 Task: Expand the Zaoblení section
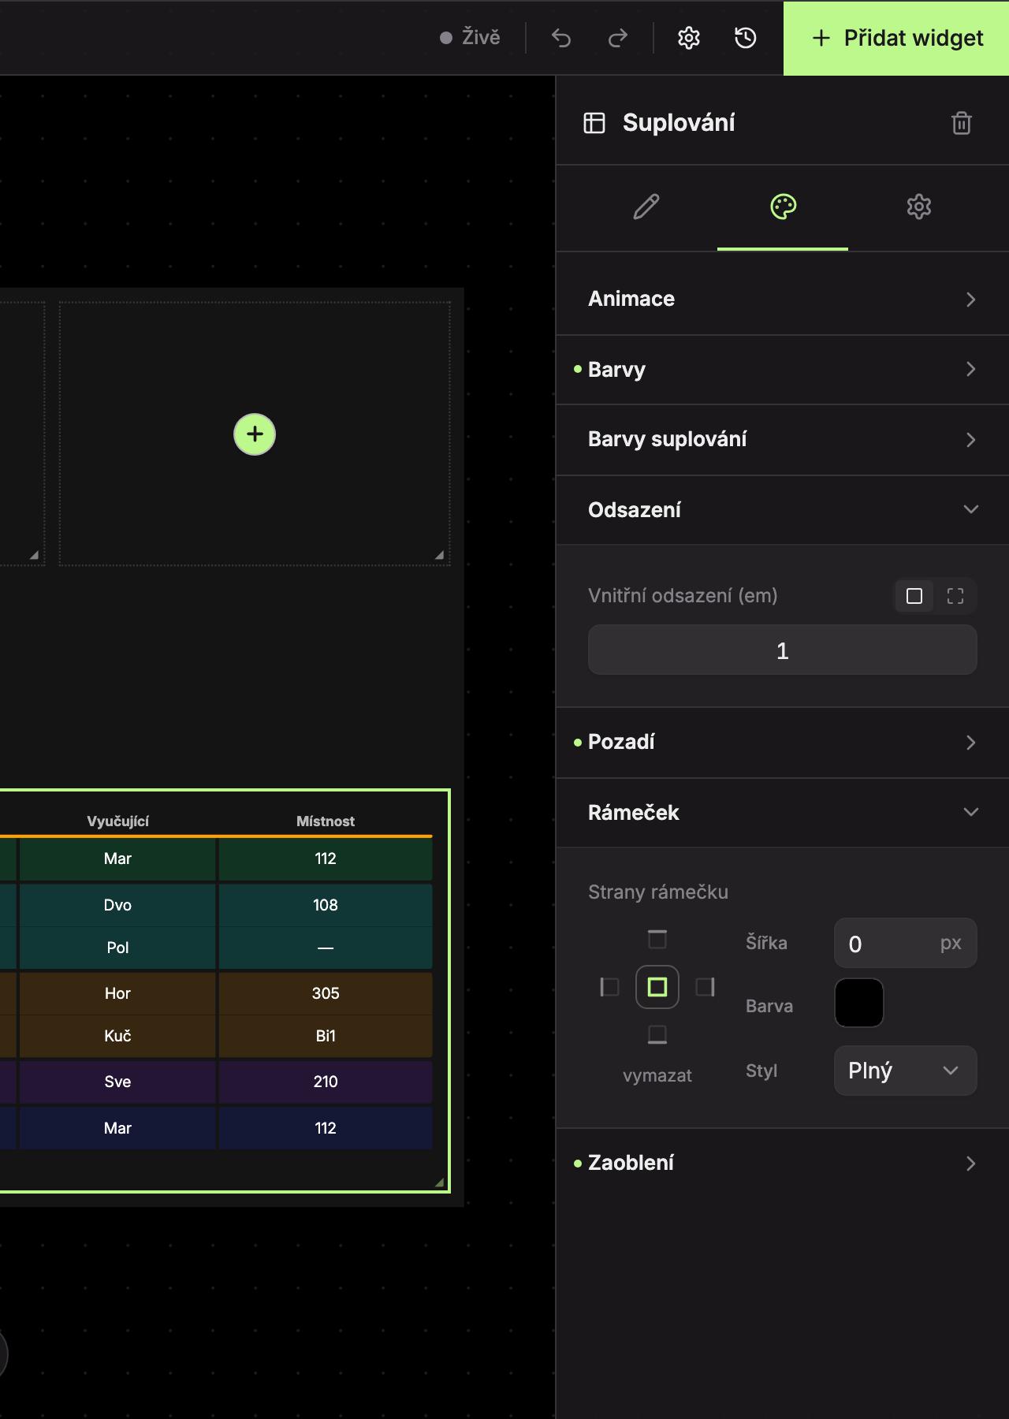click(x=783, y=1164)
